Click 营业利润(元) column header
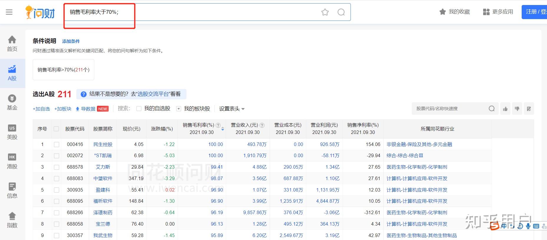Screen dimensions: 547x240 tap(324, 129)
